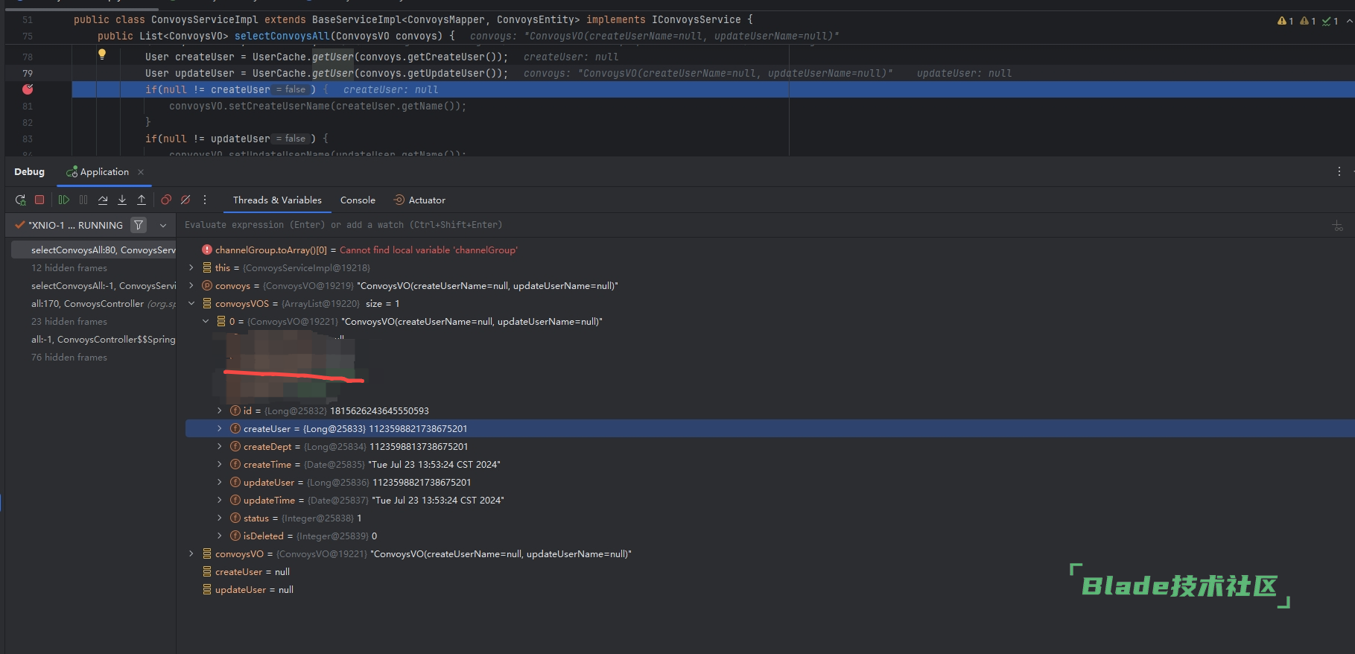Select the channelGroup.toArray()[0] watch
This screenshot has height=654, width=1355.
[x=366, y=250]
